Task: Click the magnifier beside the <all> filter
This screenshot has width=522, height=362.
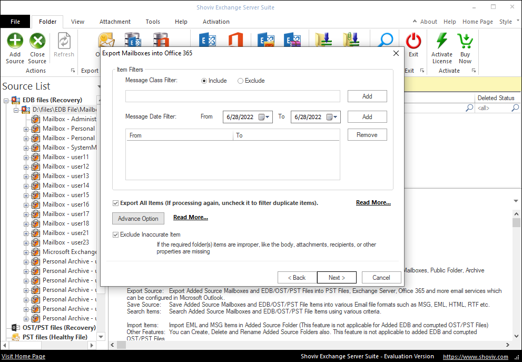Action: [x=515, y=108]
